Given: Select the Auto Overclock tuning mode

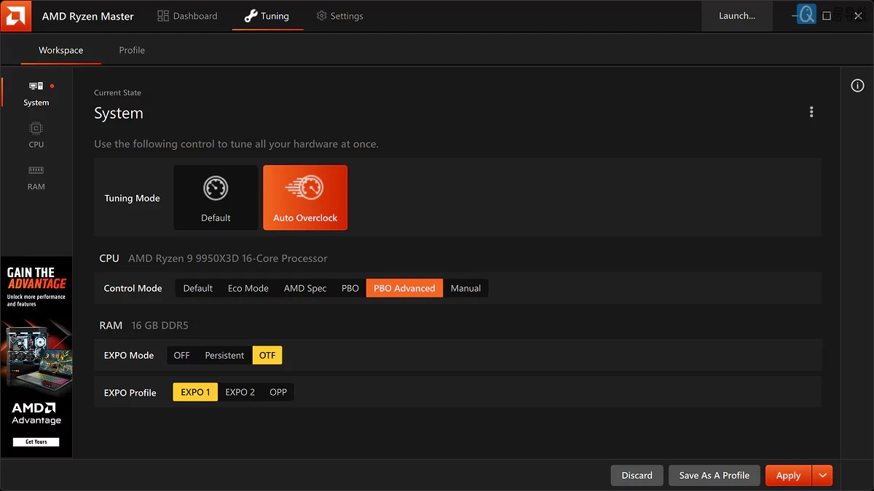Looking at the screenshot, I should pos(305,197).
